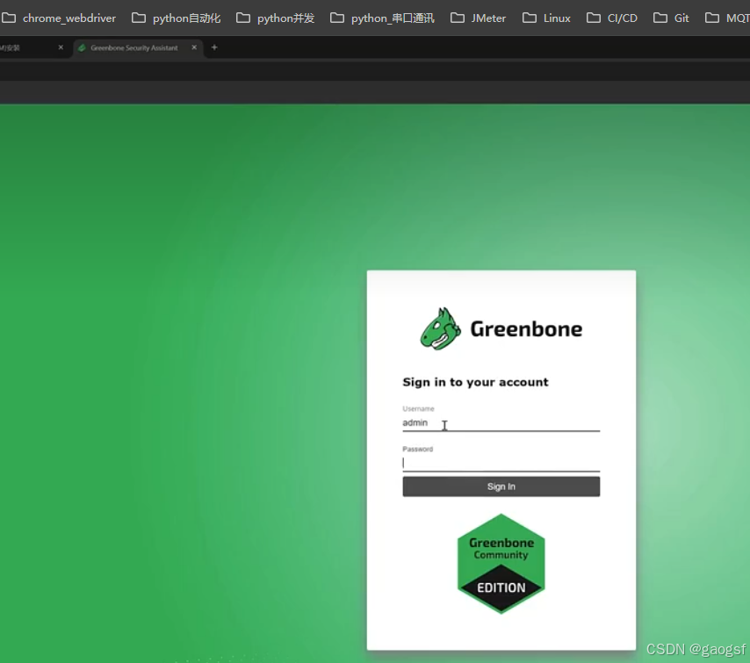
Task: Open the python并发 bookmark folder
Action: [x=276, y=18]
